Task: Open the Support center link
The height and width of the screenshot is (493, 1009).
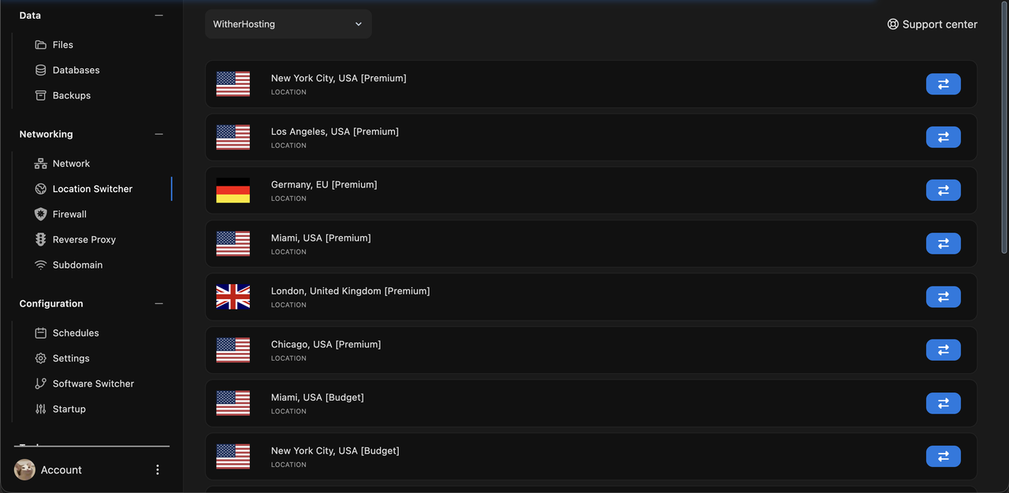Action: pyautogui.click(x=932, y=24)
